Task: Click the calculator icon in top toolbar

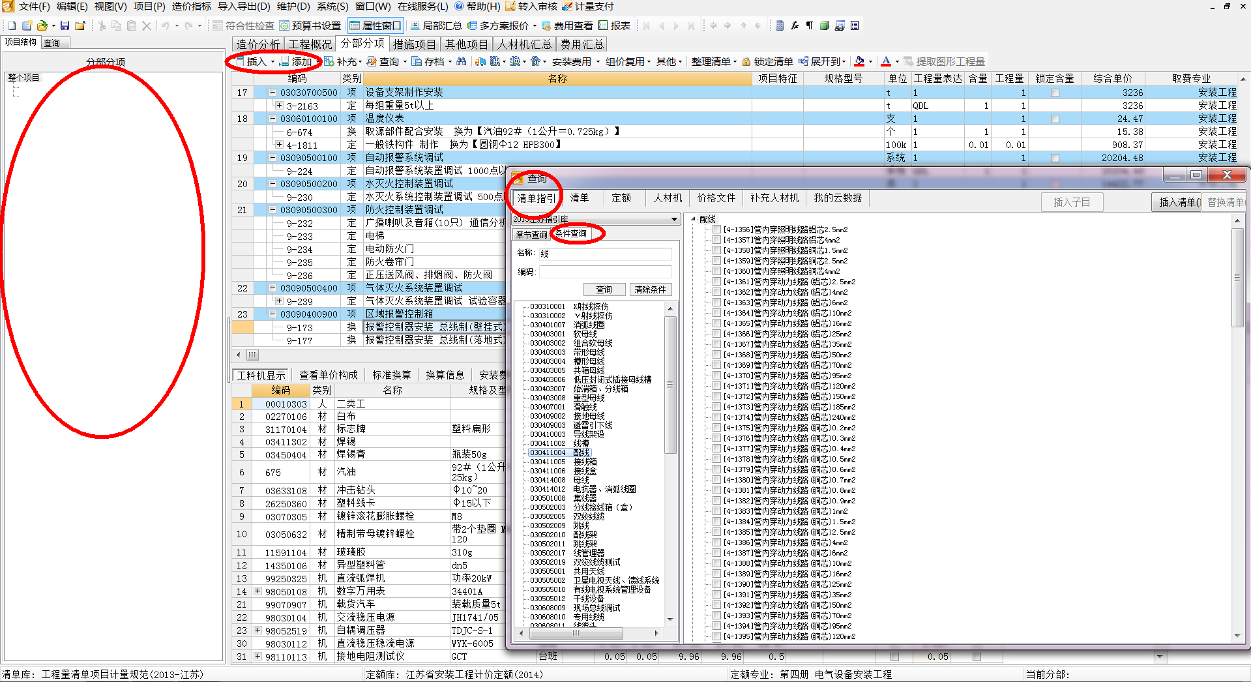Action: (x=779, y=25)
